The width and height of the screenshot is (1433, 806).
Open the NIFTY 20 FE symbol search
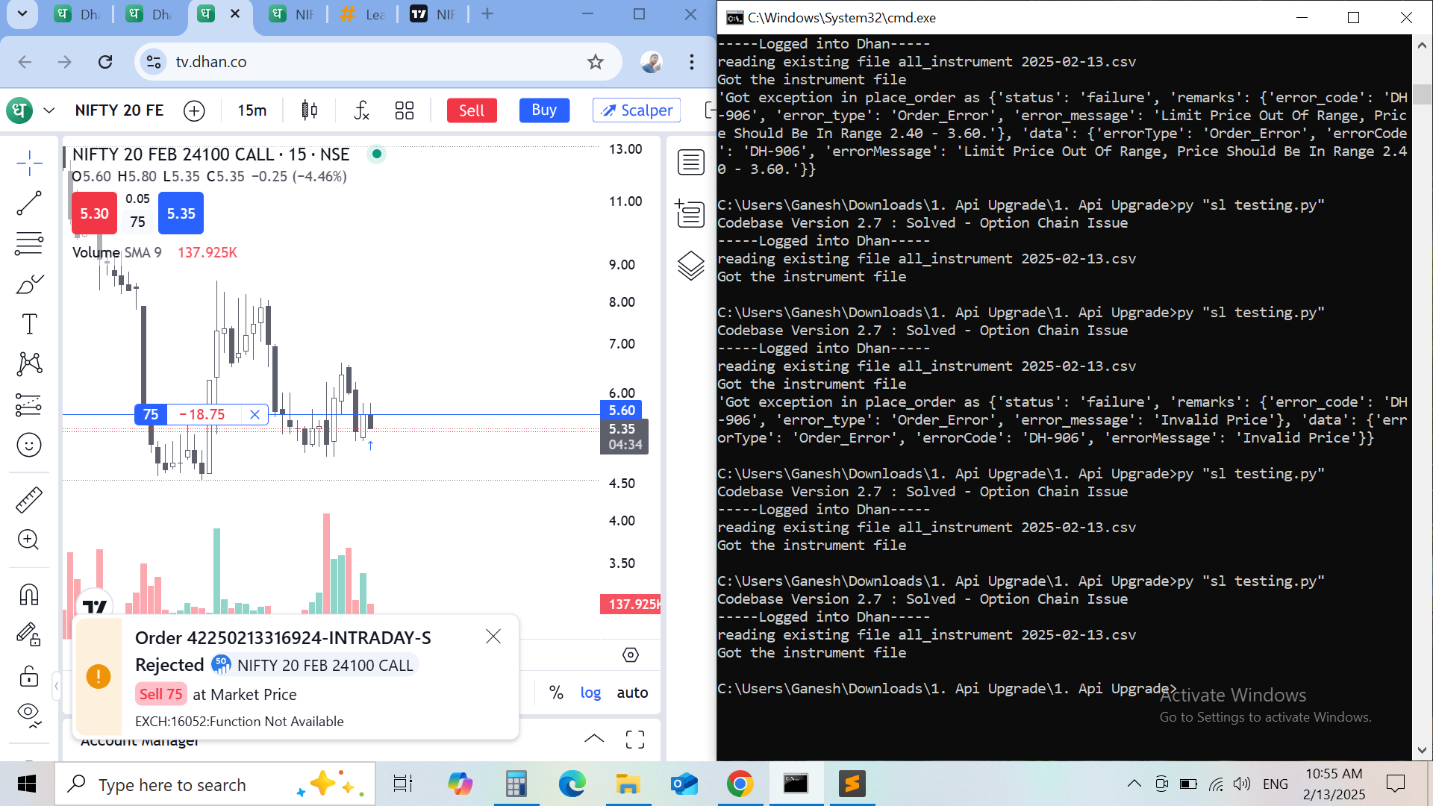coord(119,110)
